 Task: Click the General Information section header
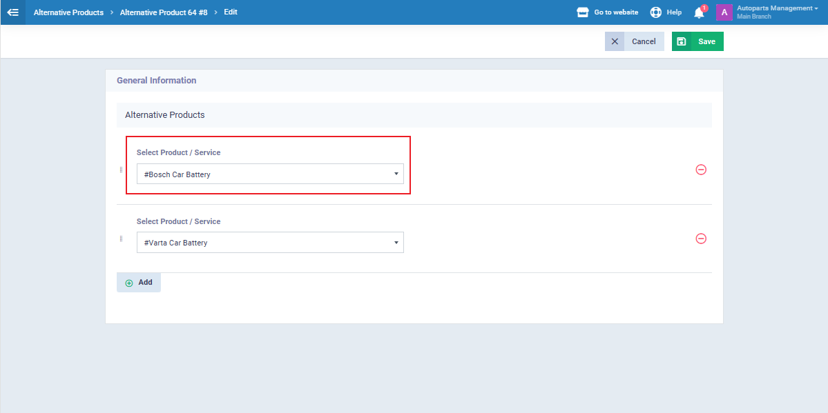[156, 81]
